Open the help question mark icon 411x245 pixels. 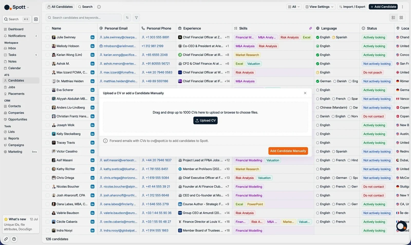pos(14,239)
